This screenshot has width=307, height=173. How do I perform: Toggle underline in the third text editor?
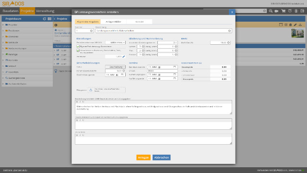pyautogui.click(x=83, y=135)
